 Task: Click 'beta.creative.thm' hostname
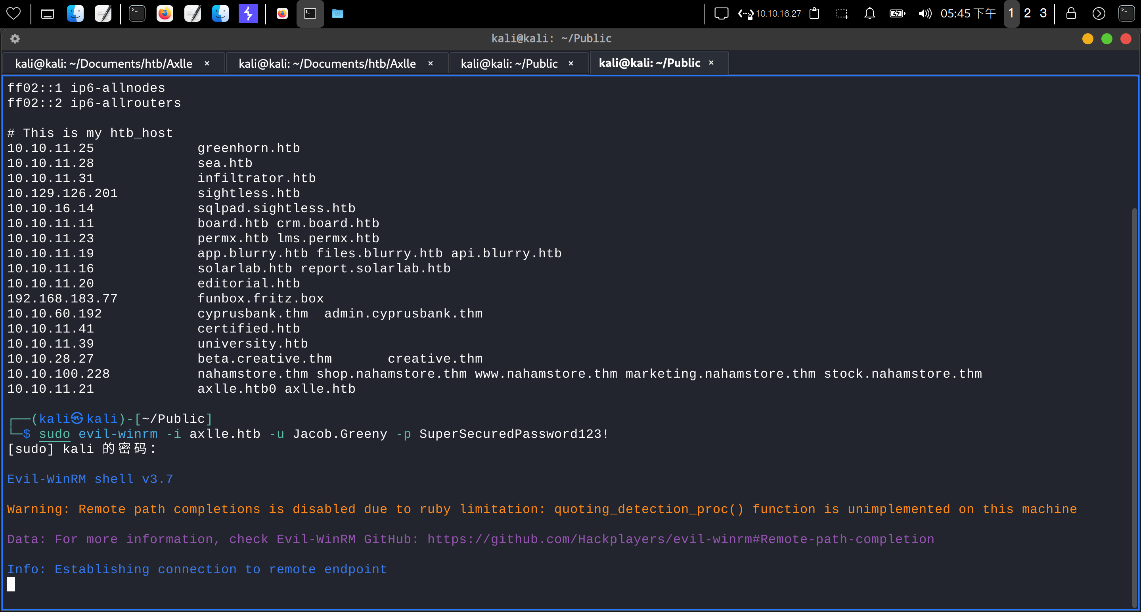pos(265,359)
